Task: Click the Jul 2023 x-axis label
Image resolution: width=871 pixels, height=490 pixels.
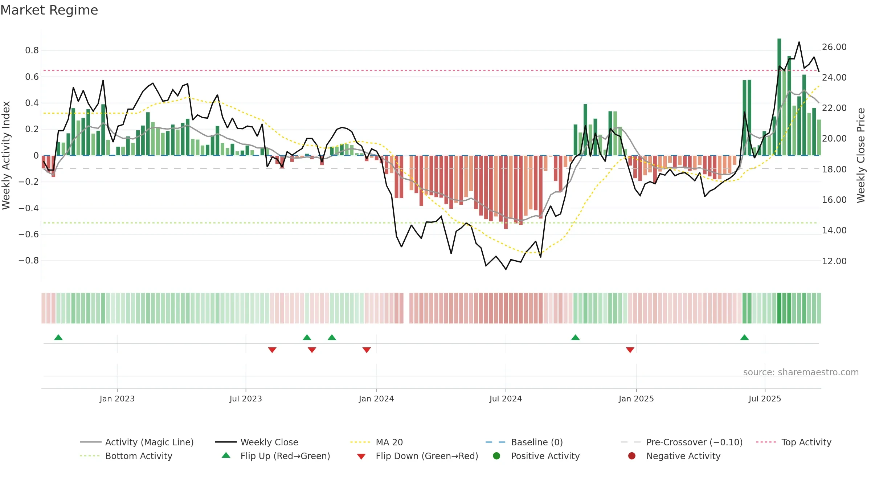Action: click(x=246, y=399)
